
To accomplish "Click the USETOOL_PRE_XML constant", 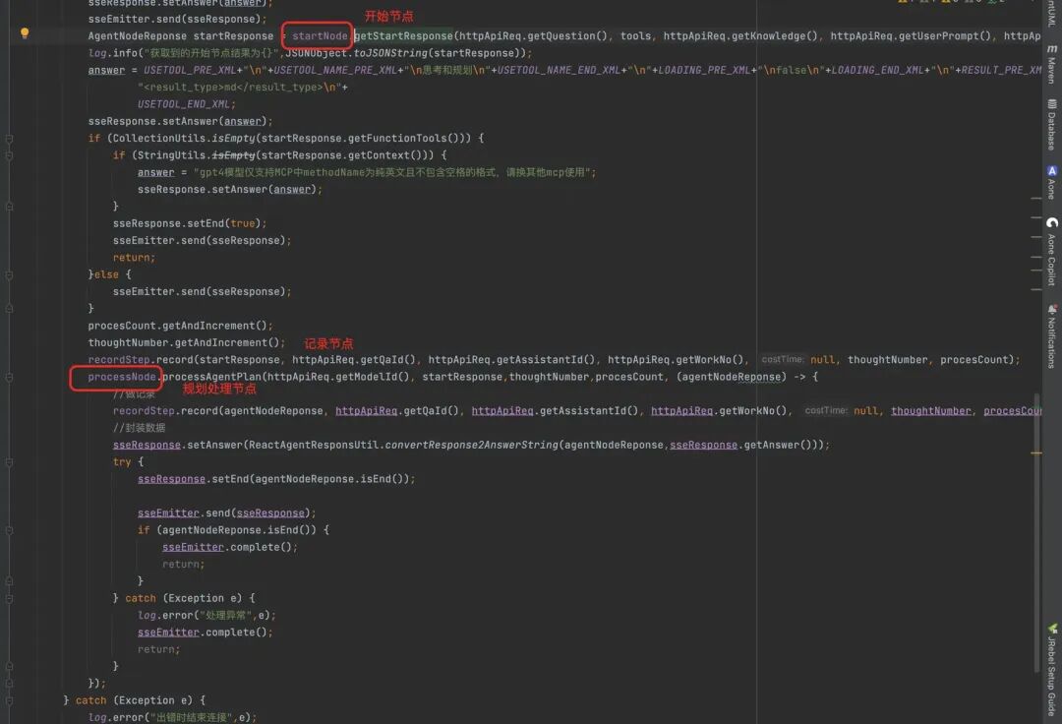I will tap(191, 70).
